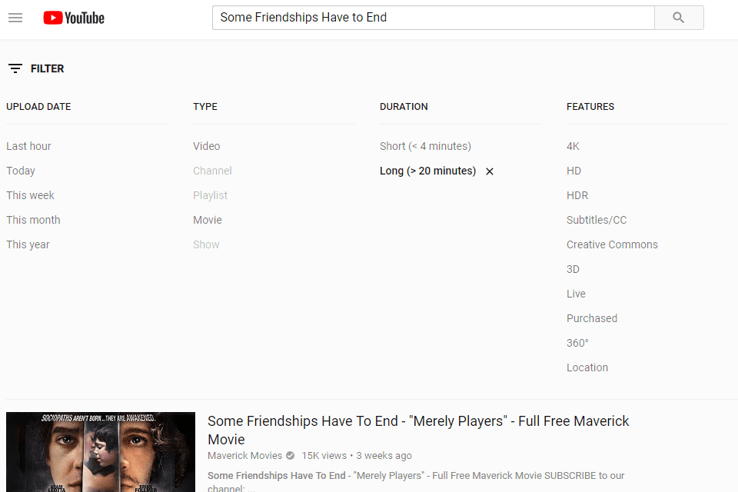This screenshot has height=492, width=738.
Task: Open the hamburger guide menu
Action: tap(15, 18)
